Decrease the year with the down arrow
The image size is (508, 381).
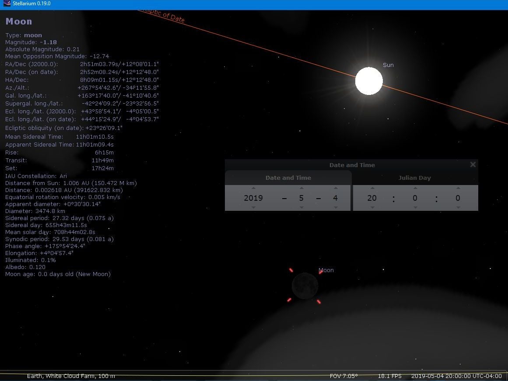[x=253, y=207]
